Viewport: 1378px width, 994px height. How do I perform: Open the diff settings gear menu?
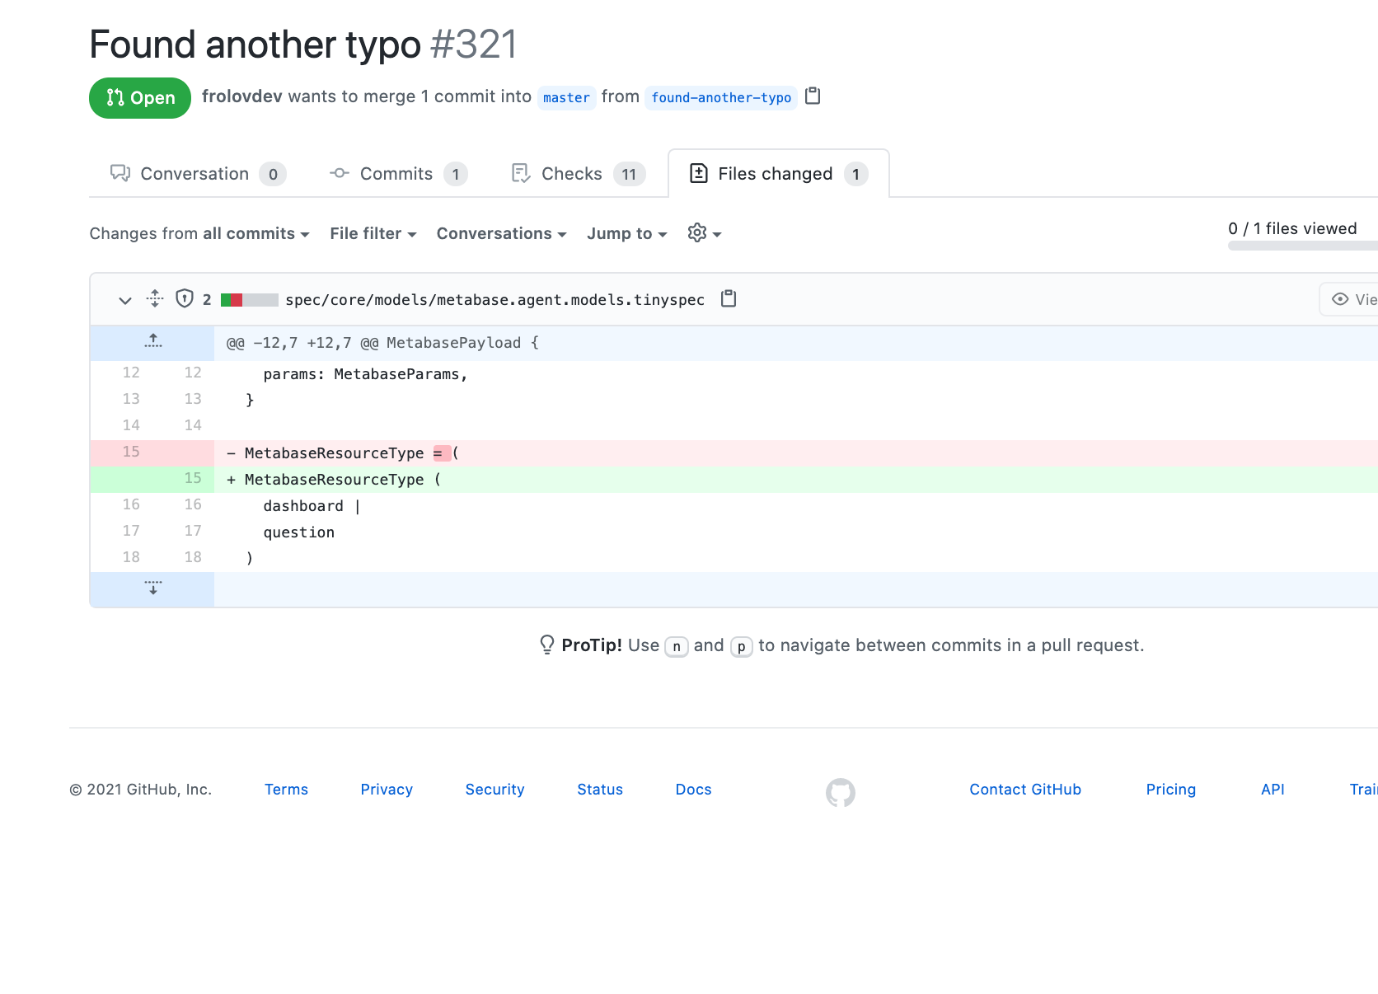click(705, 233)
